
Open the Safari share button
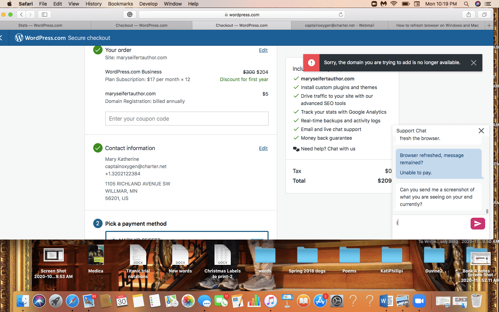[469, 15]
